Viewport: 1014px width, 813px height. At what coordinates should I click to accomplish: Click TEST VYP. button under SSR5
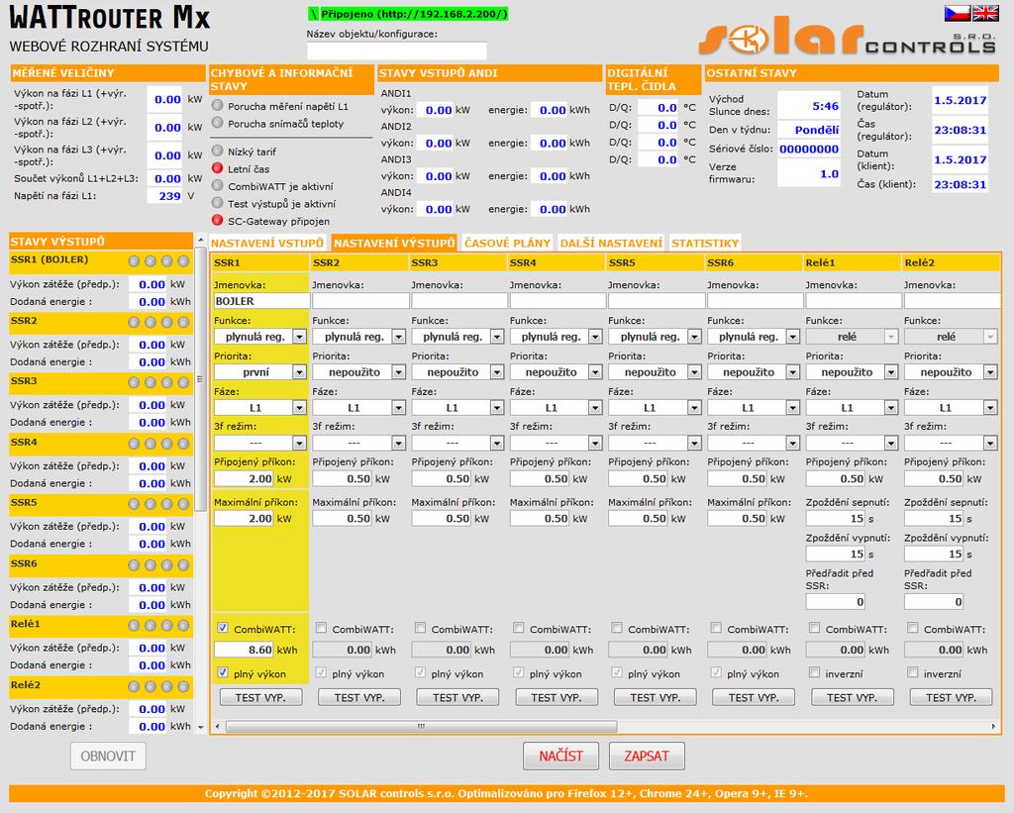pos(656,697)
